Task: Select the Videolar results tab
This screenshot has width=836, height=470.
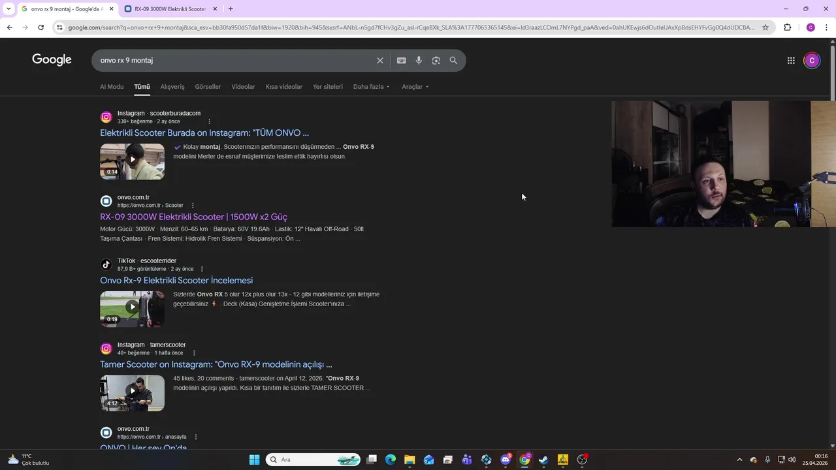Action: click(243, 87)
